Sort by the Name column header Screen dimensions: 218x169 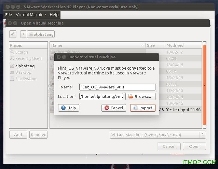[x=98, y=45]
